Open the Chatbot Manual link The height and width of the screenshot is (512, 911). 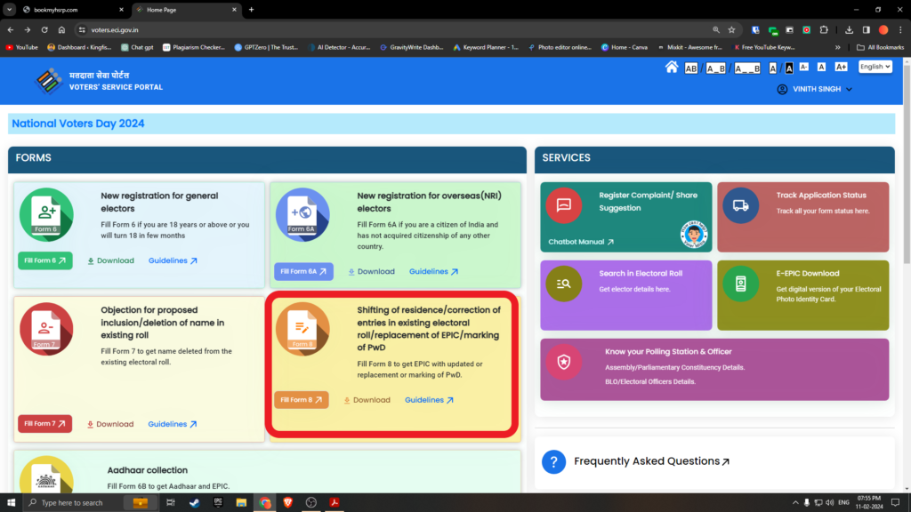click(x=581, y=242)
